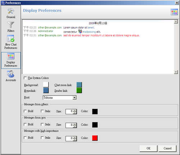Viewport: 180px width, 155px height.
Task: Open the General preferences icon
Action: tap(11, 11)
